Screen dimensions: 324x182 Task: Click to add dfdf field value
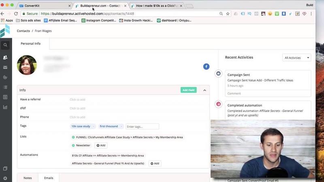coord(77,108)
